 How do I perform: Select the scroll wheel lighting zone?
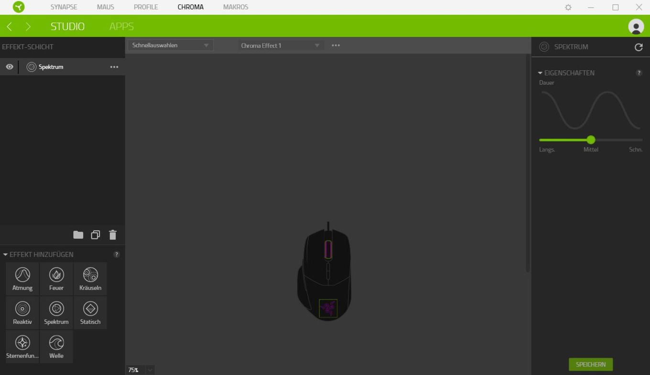point(328,249)
